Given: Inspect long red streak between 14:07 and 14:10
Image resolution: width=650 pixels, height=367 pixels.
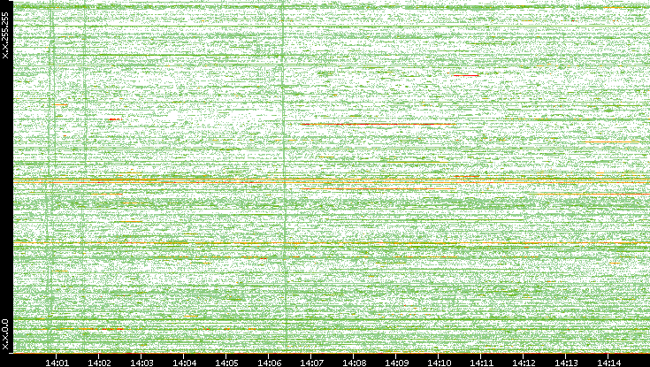Looking at the screenshot, I should click(379, 124).
